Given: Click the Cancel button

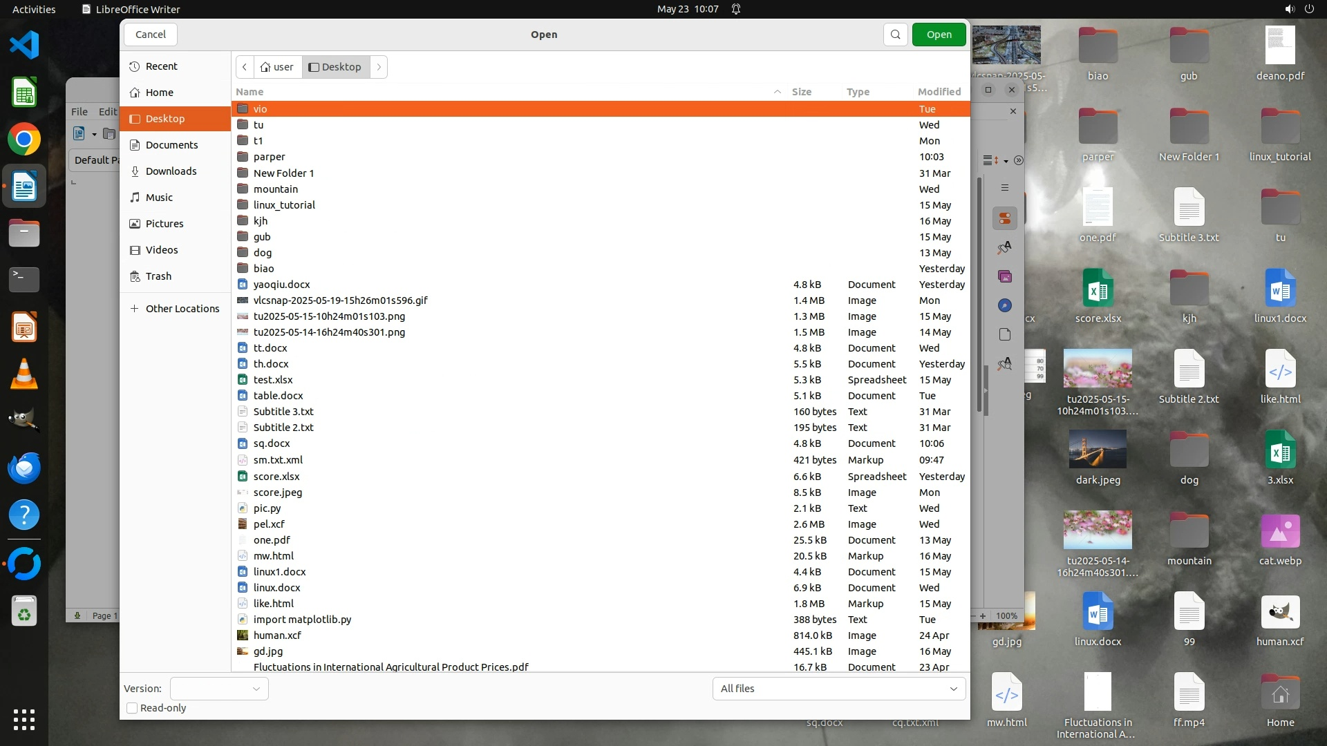Looking at the screenshot, I should click(x=150, y=35).
